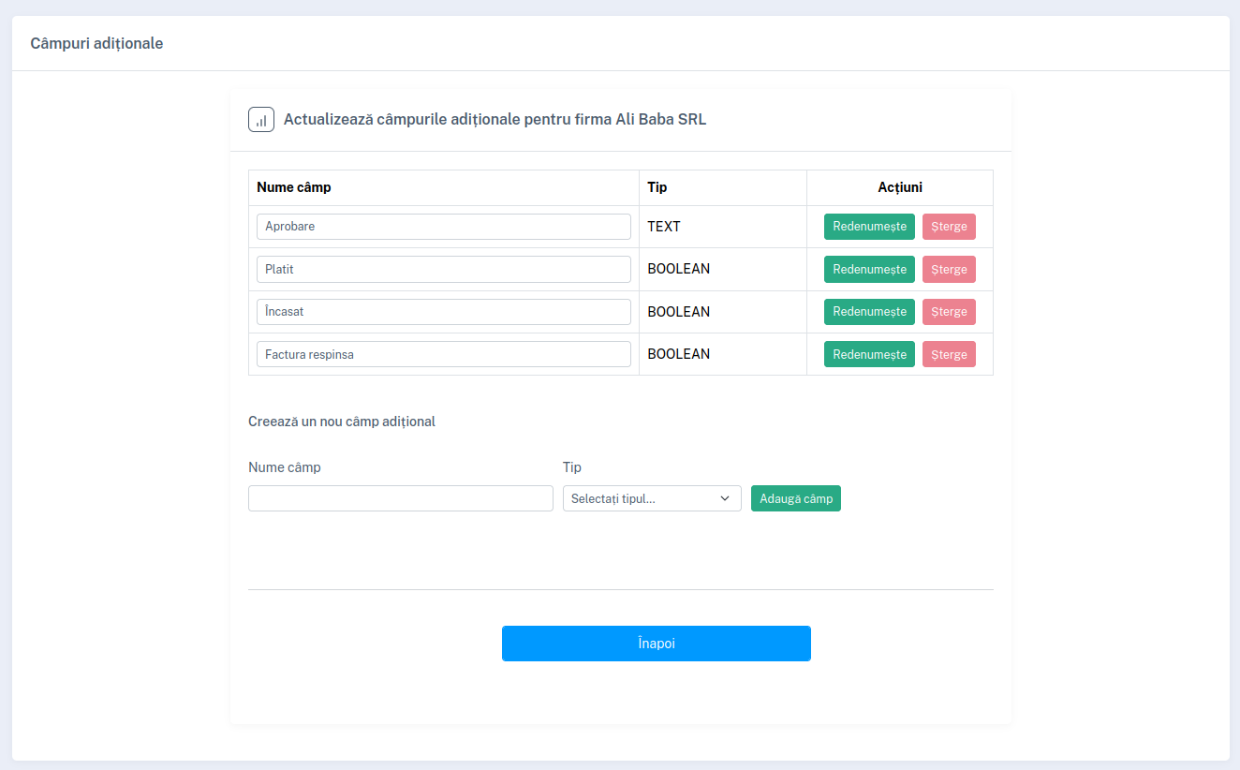1240x770 pixels.
Task: Select the Încasat name input
Action: pyautogui.click(x=443, y=312)
